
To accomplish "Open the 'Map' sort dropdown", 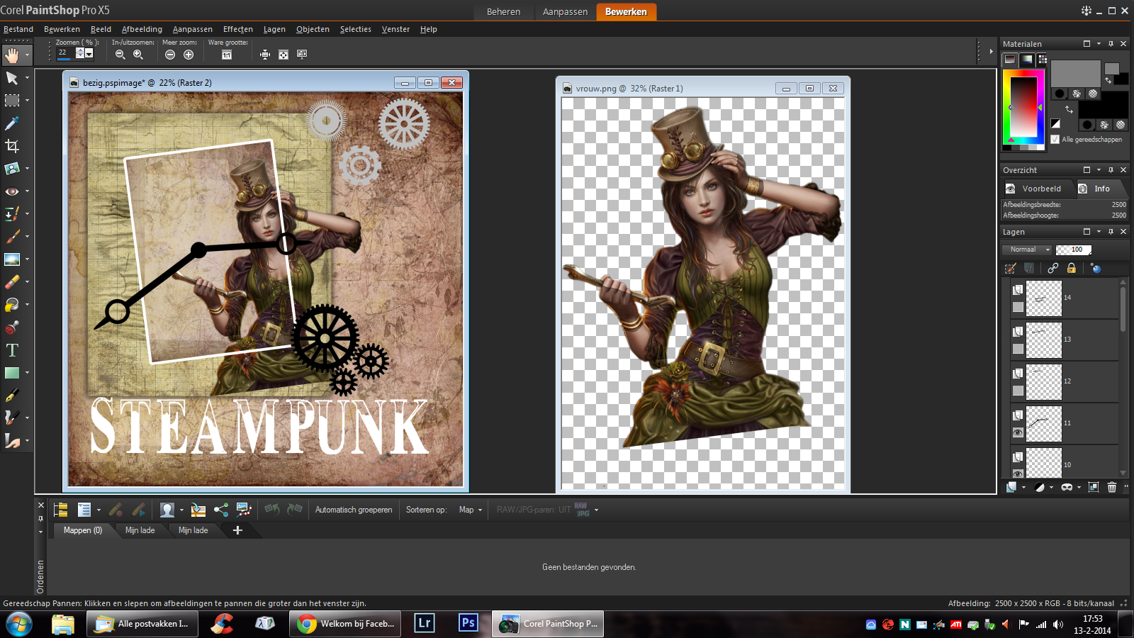I will click(x=471, y=510).
